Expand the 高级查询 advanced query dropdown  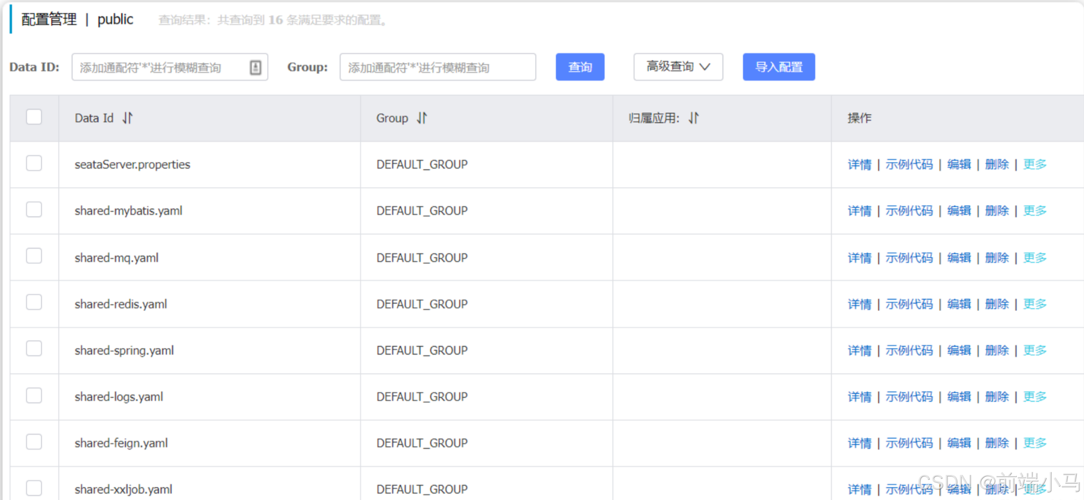pos(678,67)
